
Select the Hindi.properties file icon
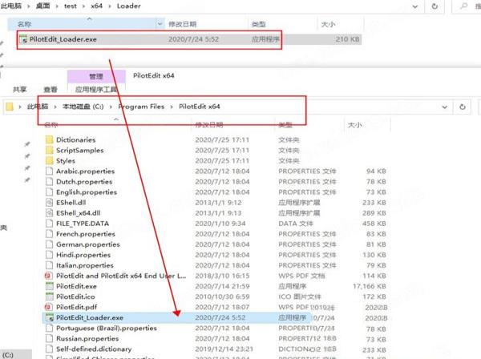49,255
